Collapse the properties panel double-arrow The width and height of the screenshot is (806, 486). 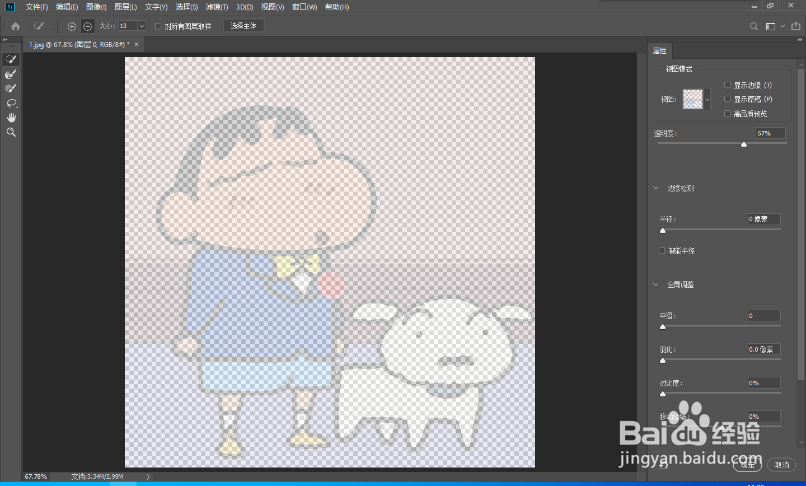(x=800, y=40)
